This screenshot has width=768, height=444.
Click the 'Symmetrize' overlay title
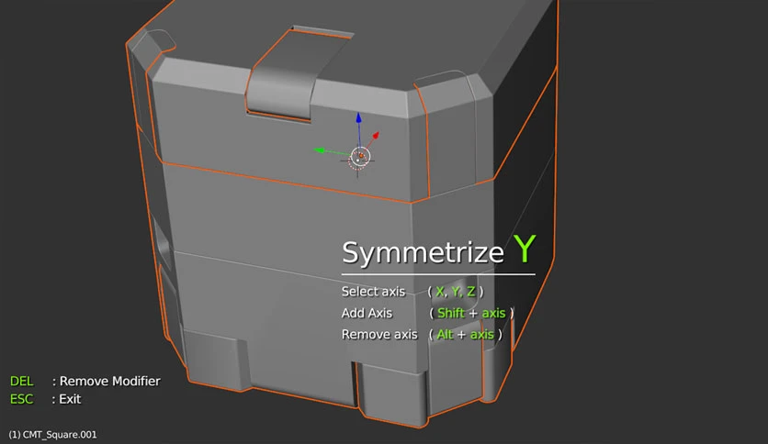[x=423, y=253]
